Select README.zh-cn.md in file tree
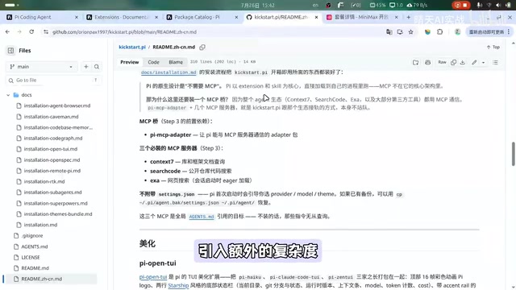This screenshot has height=290, width=516. click(x=41, y=279)
